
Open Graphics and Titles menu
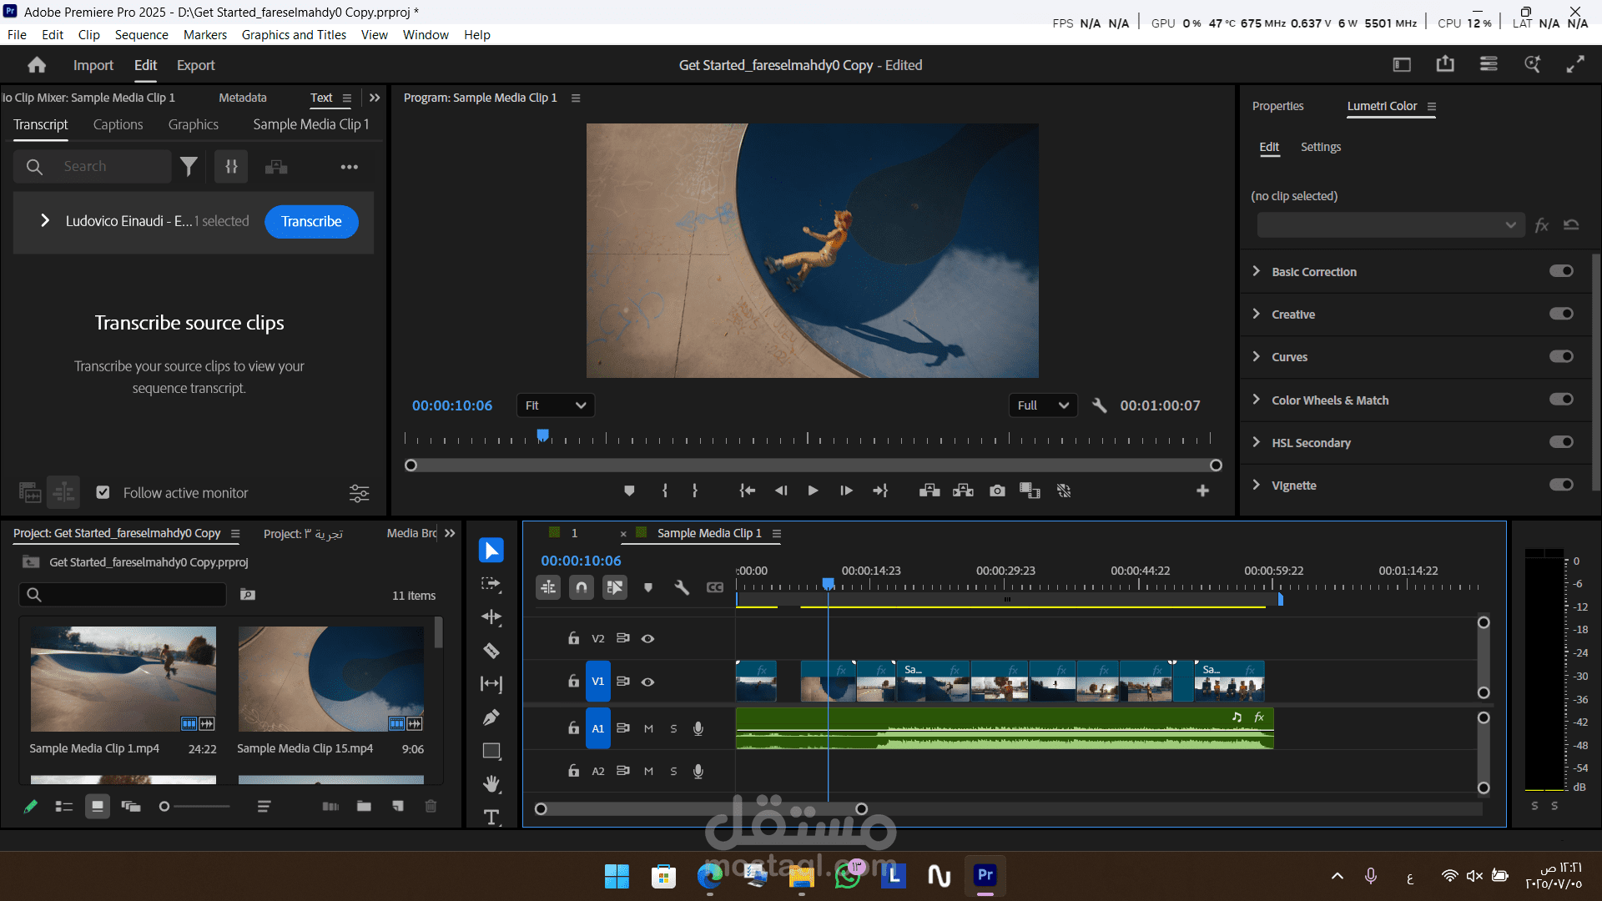294,34
